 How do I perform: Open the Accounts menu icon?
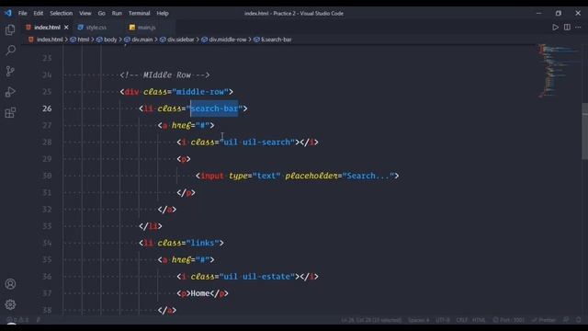(10, 284)
